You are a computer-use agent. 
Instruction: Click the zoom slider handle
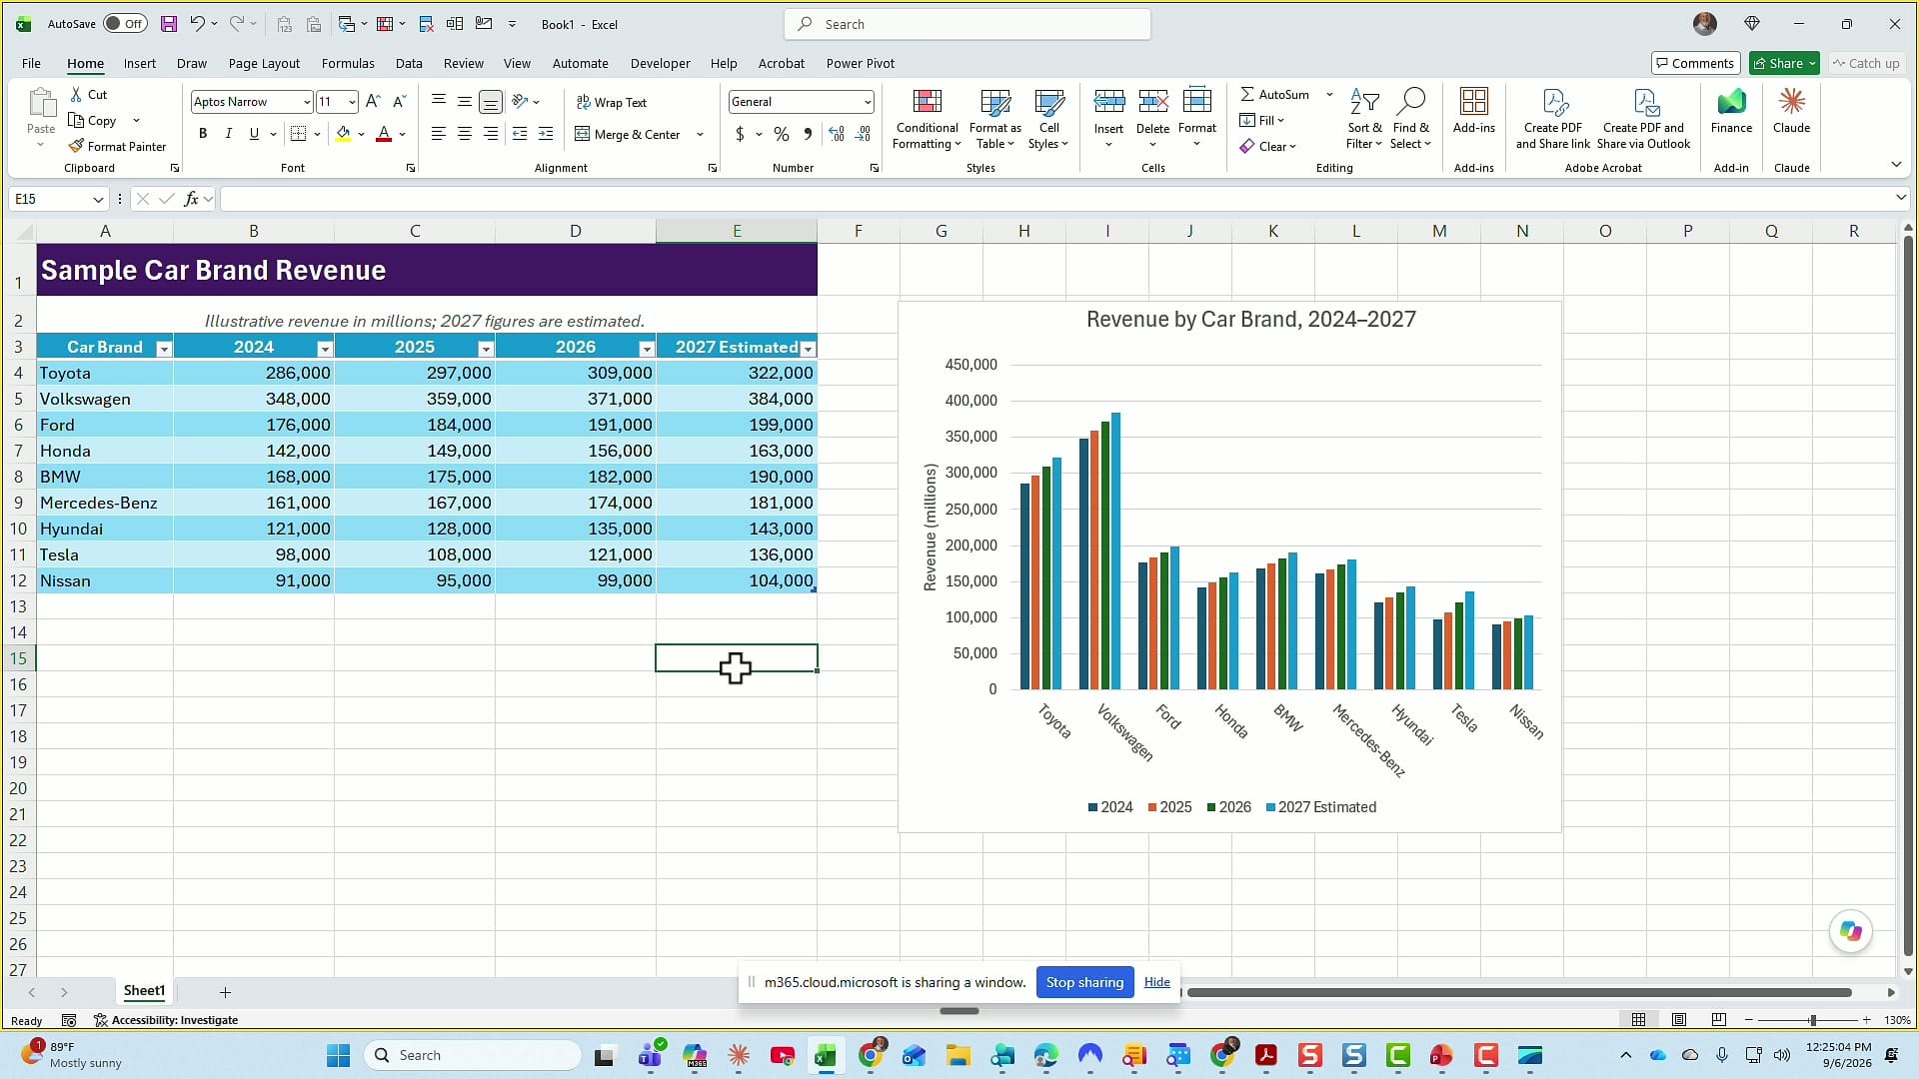[x=1812, y=1020]
